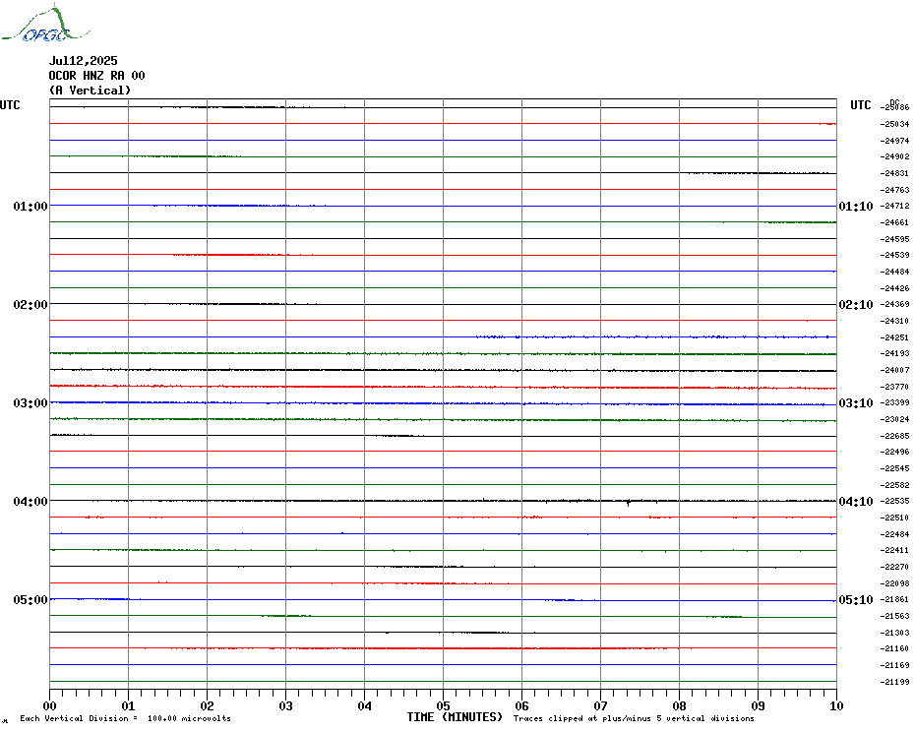Click the 02:10 end-time label

[x=856, y=305]
